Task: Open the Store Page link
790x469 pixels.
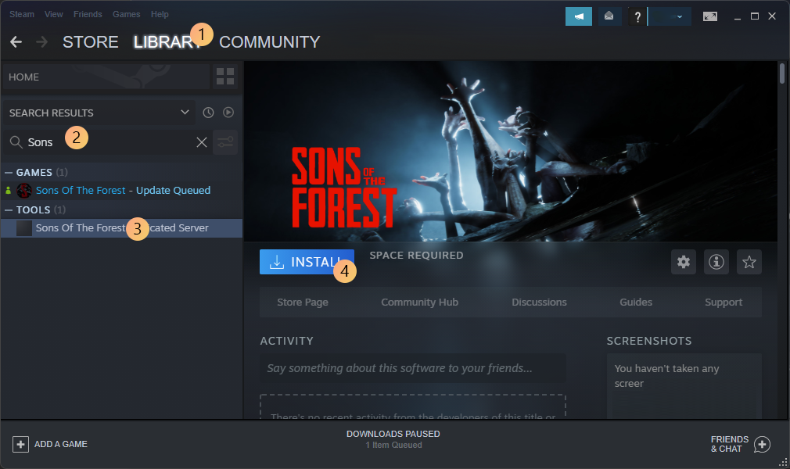Action: click(302, 303)
